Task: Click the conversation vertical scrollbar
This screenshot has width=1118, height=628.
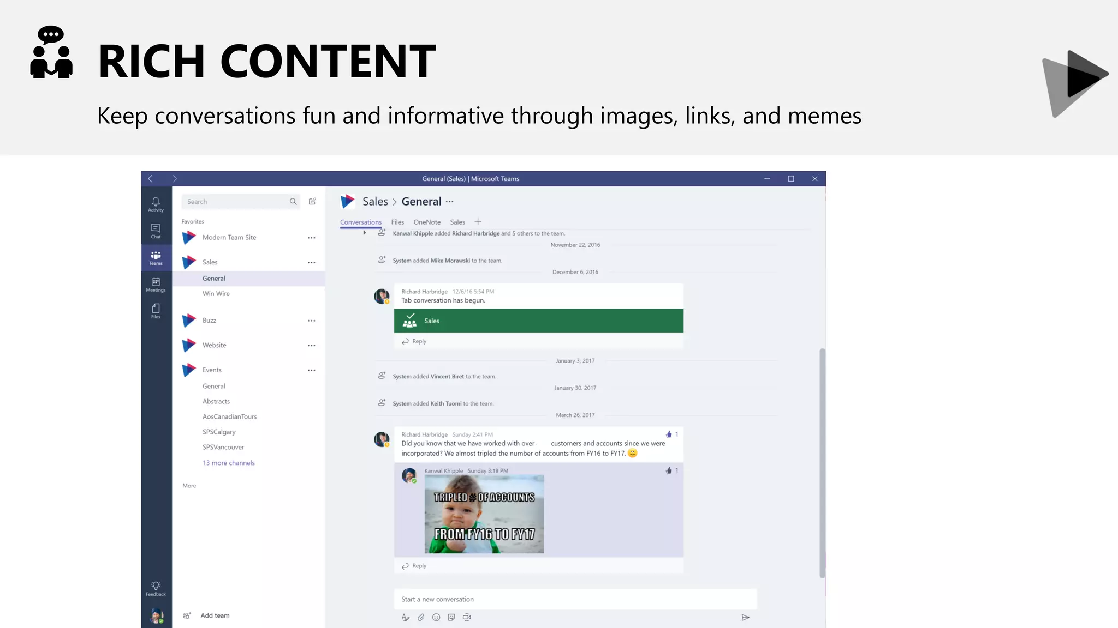Action: pyautogui.click(x=822, y=463)
